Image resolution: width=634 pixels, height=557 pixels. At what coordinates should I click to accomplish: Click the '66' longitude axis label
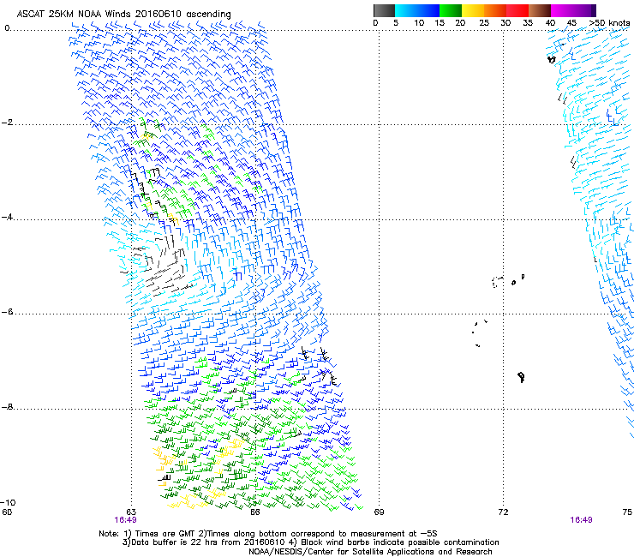pyautogui.click(x=254, y=512)
